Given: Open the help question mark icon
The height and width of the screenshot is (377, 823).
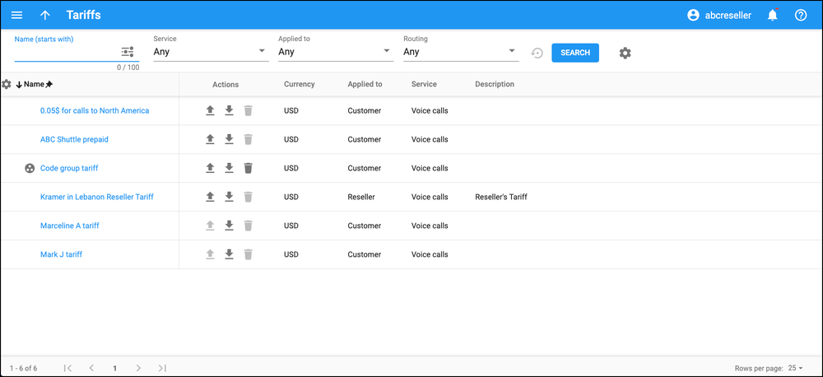Looking at the screenshot, I should tap(801, 15).
